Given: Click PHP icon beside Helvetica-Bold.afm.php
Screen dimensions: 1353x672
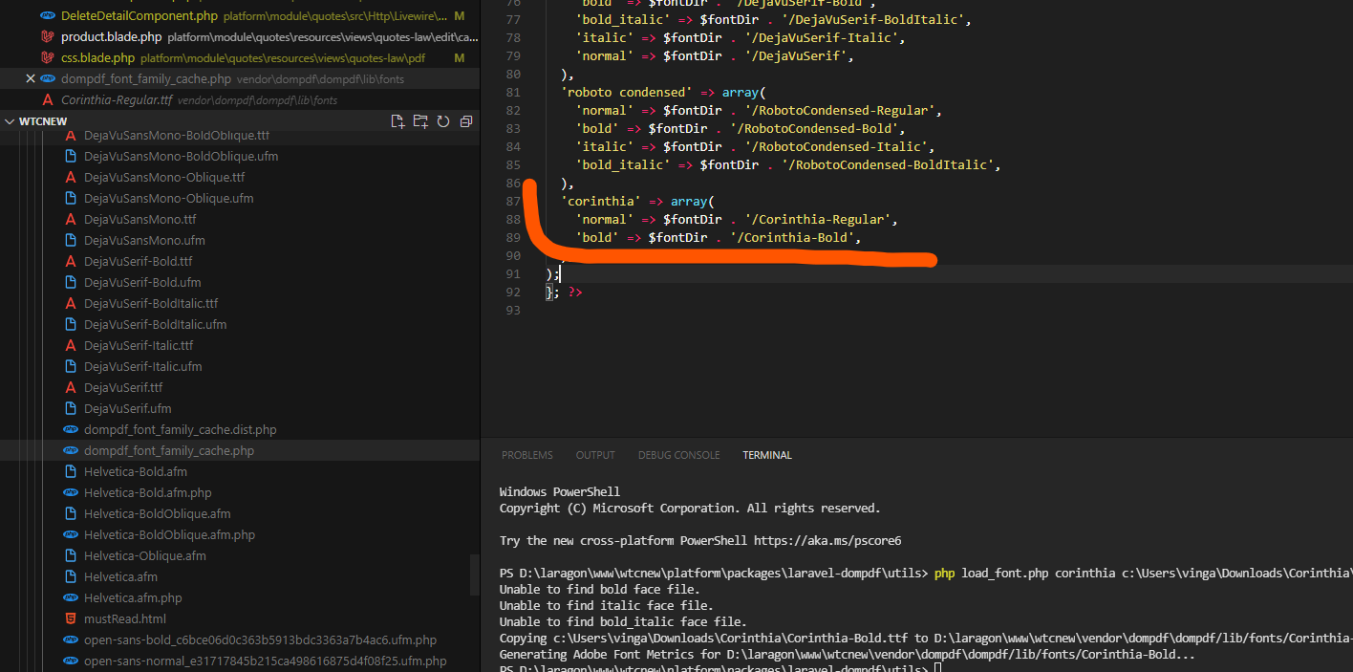Looking at the screenshot, I should (70, 492).
